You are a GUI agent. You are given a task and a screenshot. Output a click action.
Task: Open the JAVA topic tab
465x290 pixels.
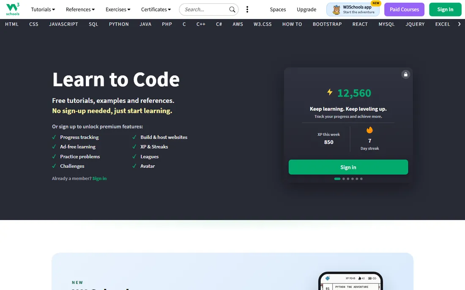pos(145,24)
